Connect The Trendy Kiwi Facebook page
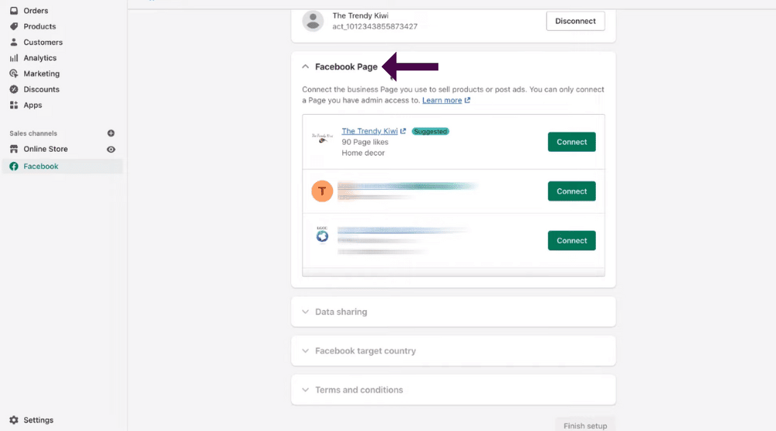The width and height of the screenshot is (776, 431). click(x=572, y=142)
